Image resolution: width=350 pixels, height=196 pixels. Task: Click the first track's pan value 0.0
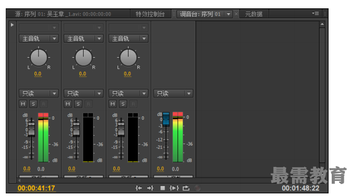38,74
